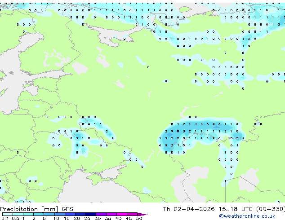Click the legend scale label '20'
This screenshot has height=220, width=285.
(77, 218)
